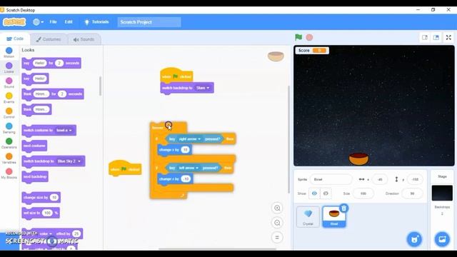
Task: Click the palette 'change size by 10' block
Action: pyautogui.click(x=41, y=198)
